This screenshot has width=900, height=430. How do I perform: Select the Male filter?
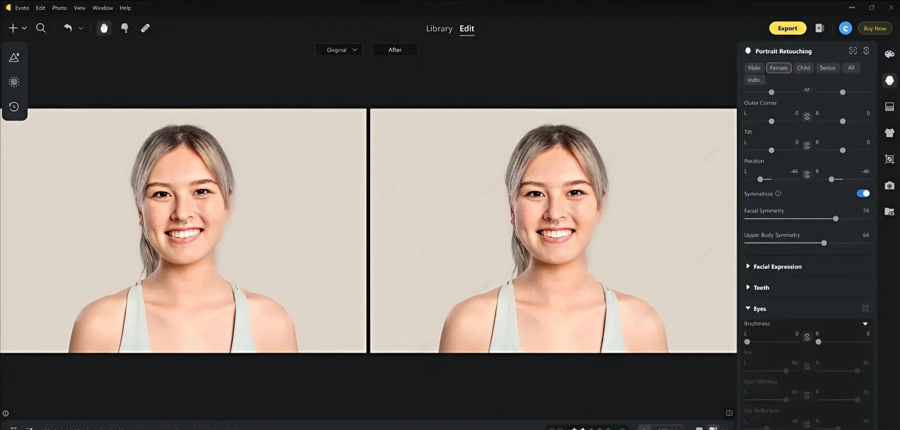pyautogui.click(x=754, y=68)
